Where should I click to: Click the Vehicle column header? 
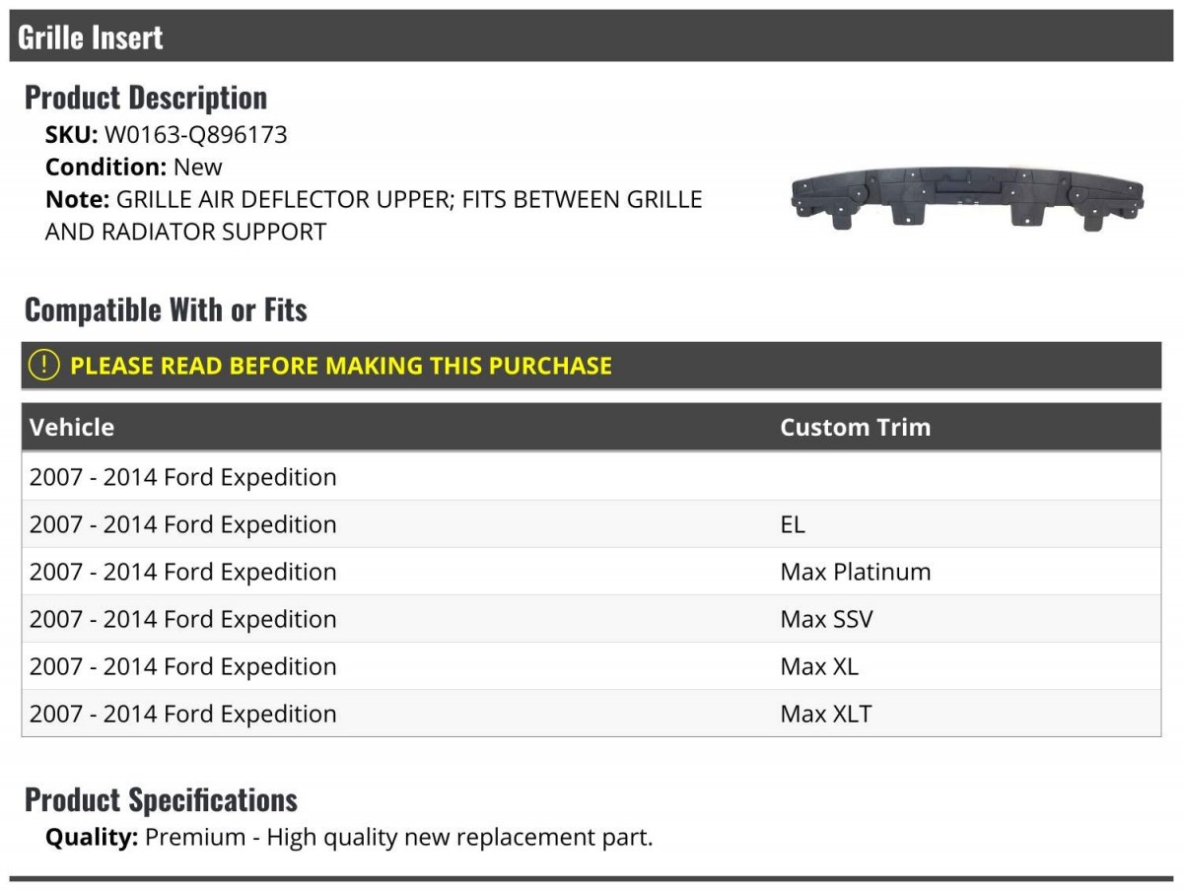[x=72, y=427]
